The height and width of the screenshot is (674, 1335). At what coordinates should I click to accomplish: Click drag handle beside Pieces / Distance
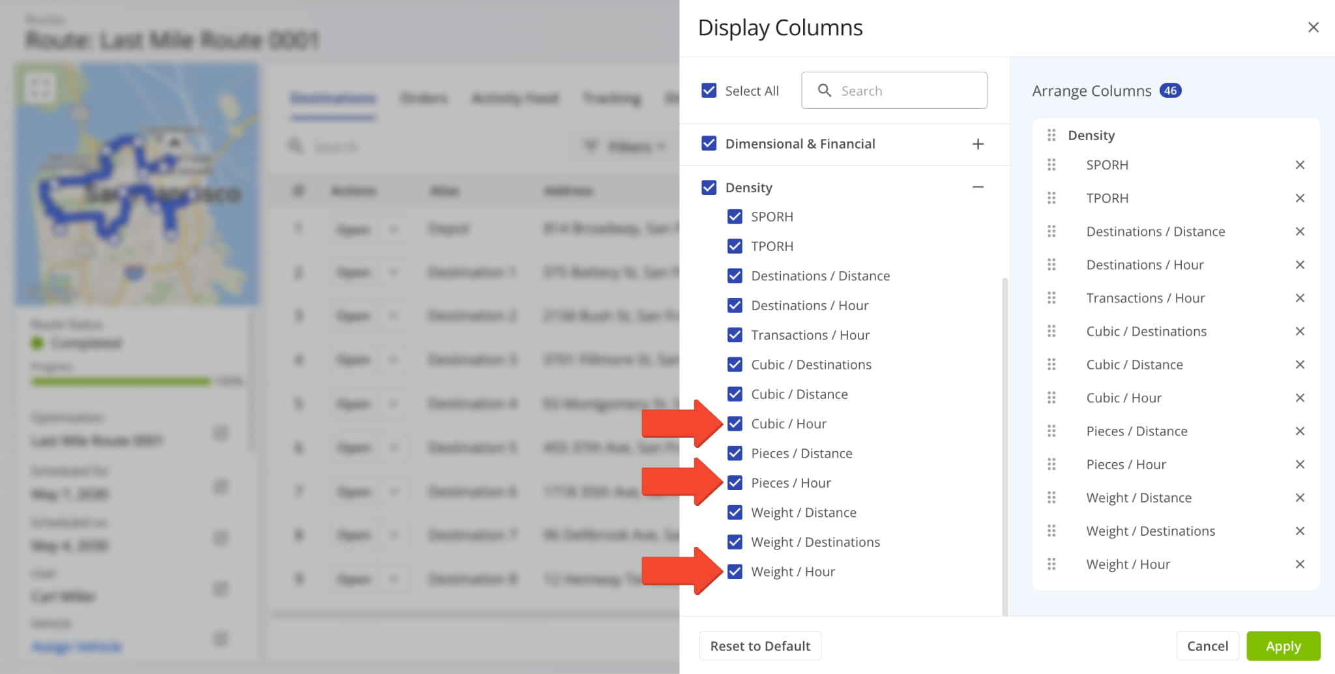point(1051,431)
